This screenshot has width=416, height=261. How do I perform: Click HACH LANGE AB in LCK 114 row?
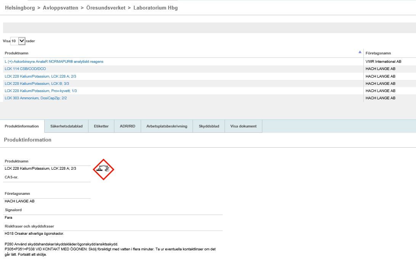(381, 69)
